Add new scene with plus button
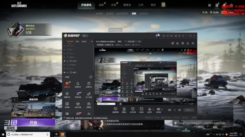245x137 pixels. 92,41
